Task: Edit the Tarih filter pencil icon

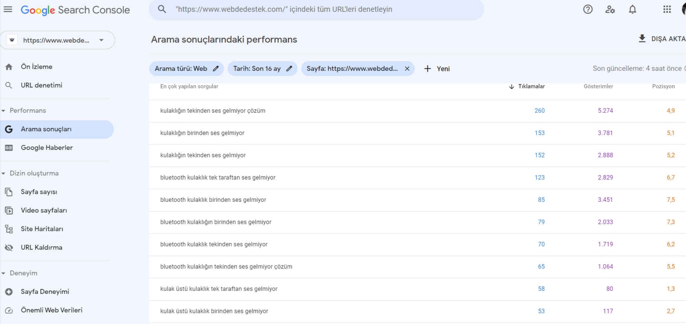Action: (289, 69)
